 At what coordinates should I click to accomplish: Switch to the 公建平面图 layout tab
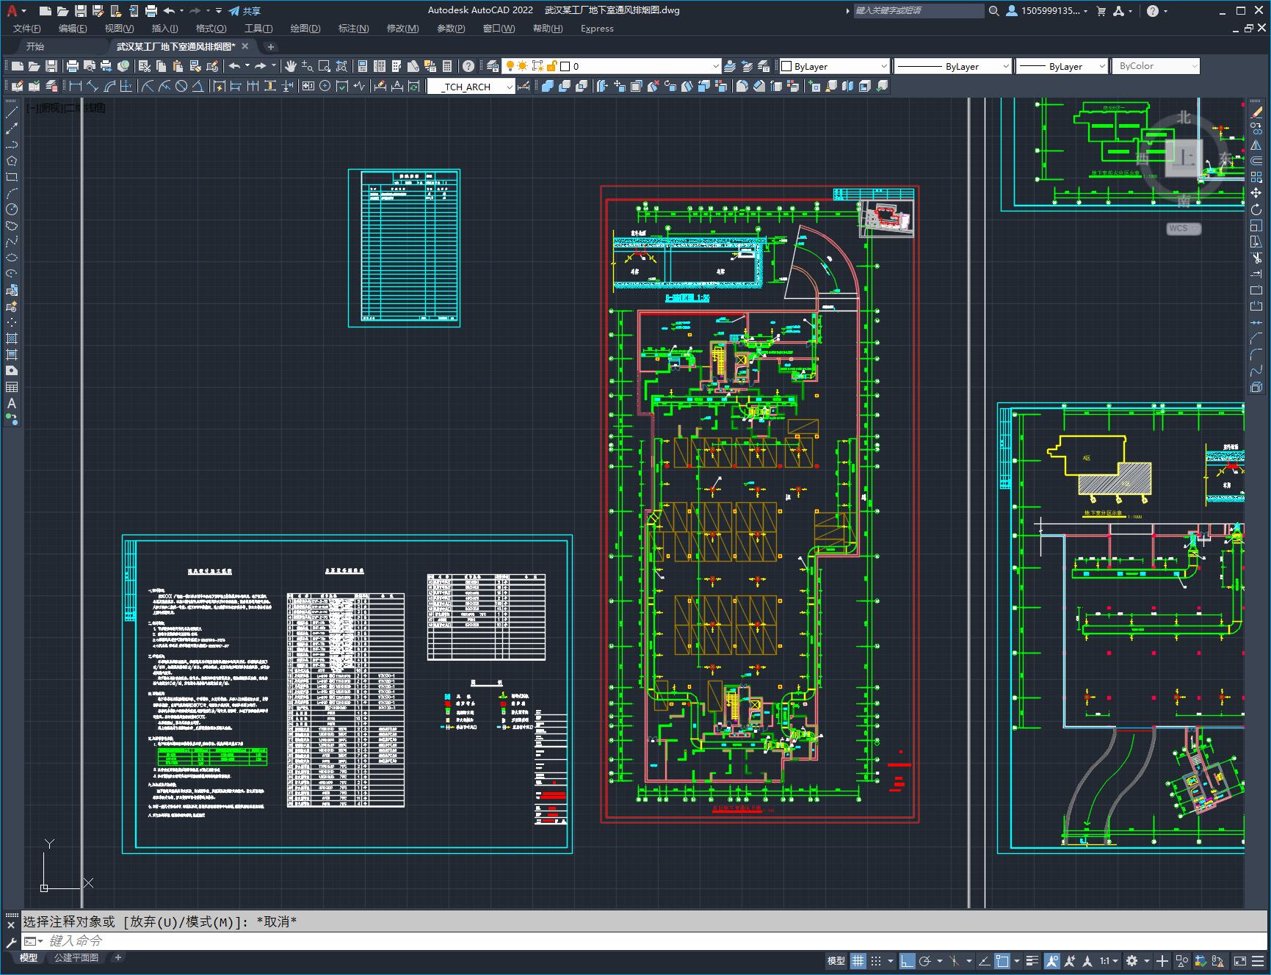[76, 957]
